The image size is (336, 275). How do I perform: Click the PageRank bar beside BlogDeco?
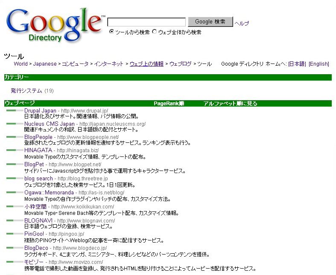15,248
